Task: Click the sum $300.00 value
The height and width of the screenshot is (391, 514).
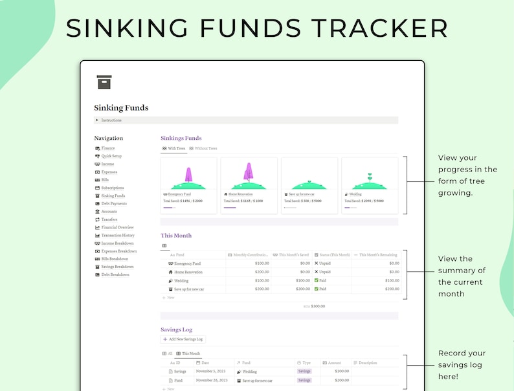Action: click(318, 306)
